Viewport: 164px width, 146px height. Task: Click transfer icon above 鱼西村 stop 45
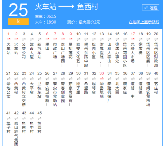[39, 118]
